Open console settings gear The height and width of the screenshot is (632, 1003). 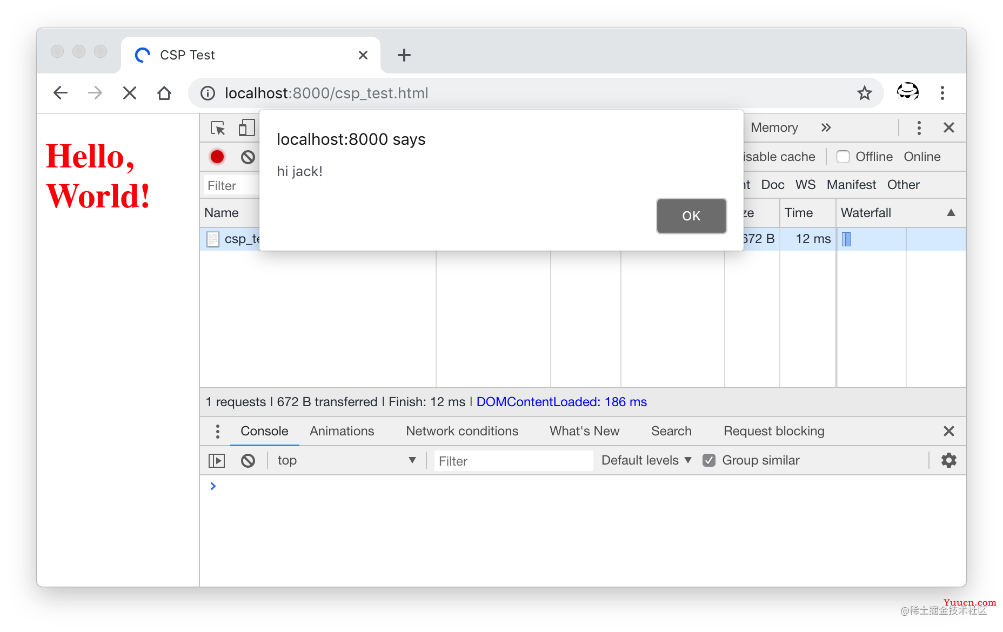pyautogui.click(x=949, y=460)
